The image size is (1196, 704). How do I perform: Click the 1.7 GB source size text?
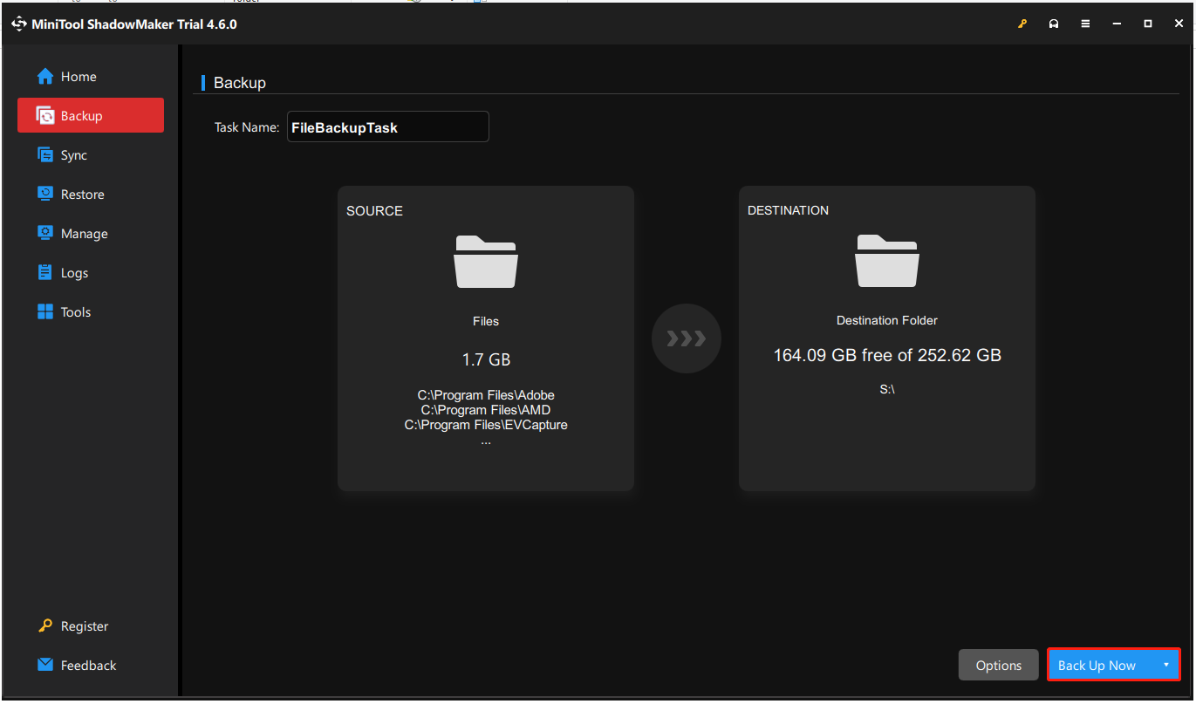(486, 359)
